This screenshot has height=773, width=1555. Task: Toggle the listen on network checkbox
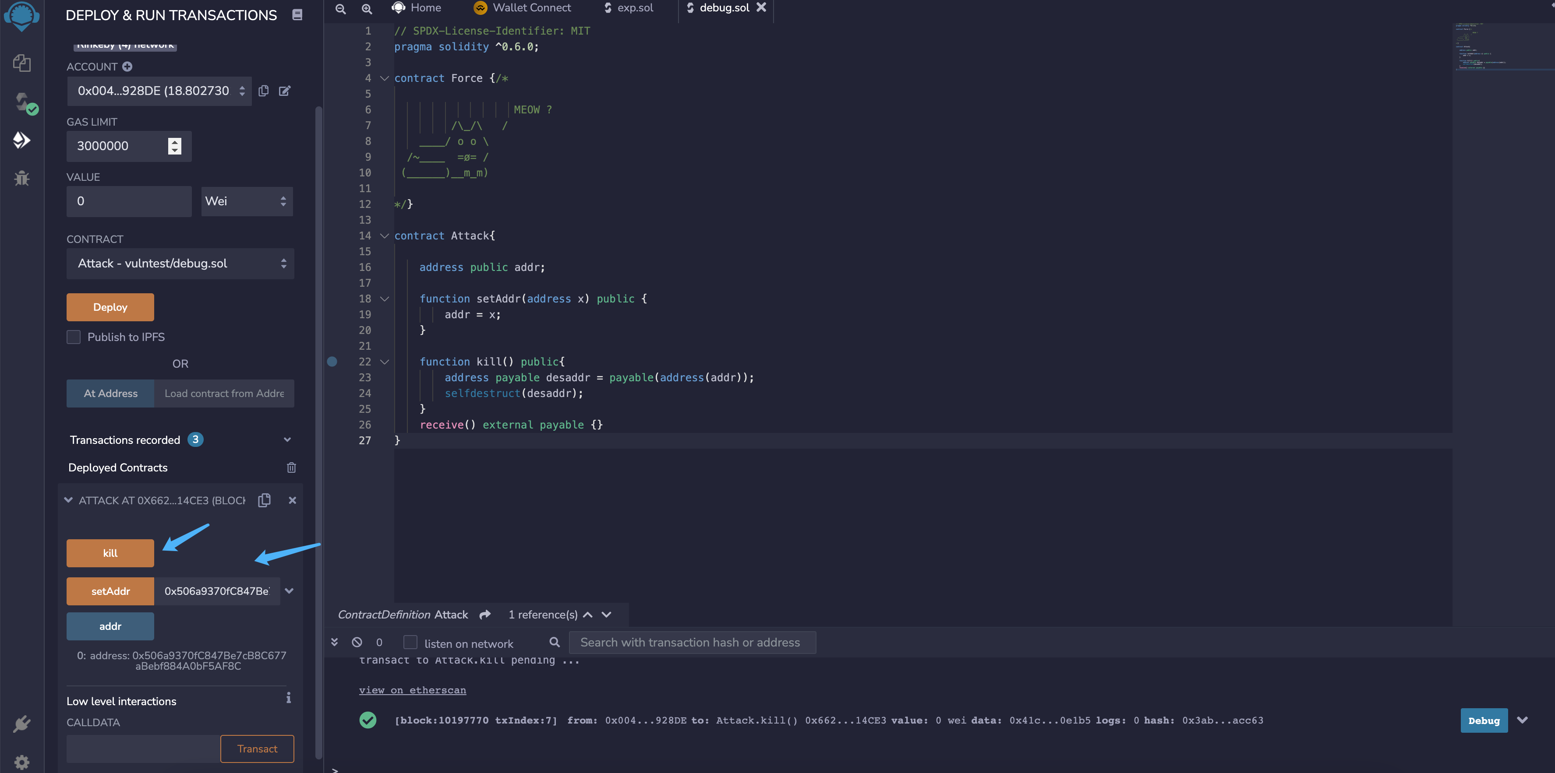pos(410,642)
